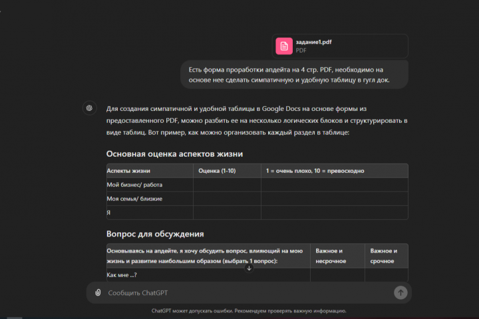Click the ChatGPT может допускать ошибки disclaimer
This screenshot has width=479, height=319.
point(249,311)
